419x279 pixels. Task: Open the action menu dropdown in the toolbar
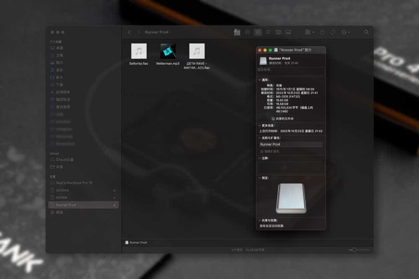point(346,32)
